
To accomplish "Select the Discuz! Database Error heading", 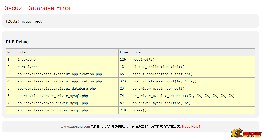I will pyautogui.click(x=37, y=8).
